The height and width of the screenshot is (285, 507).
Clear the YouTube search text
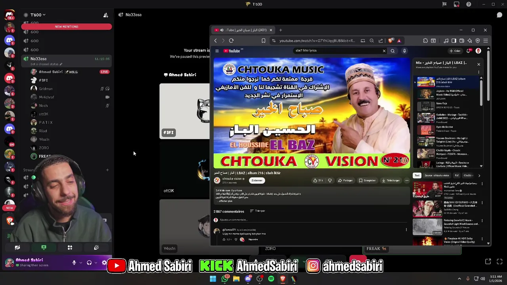point(384,51)
